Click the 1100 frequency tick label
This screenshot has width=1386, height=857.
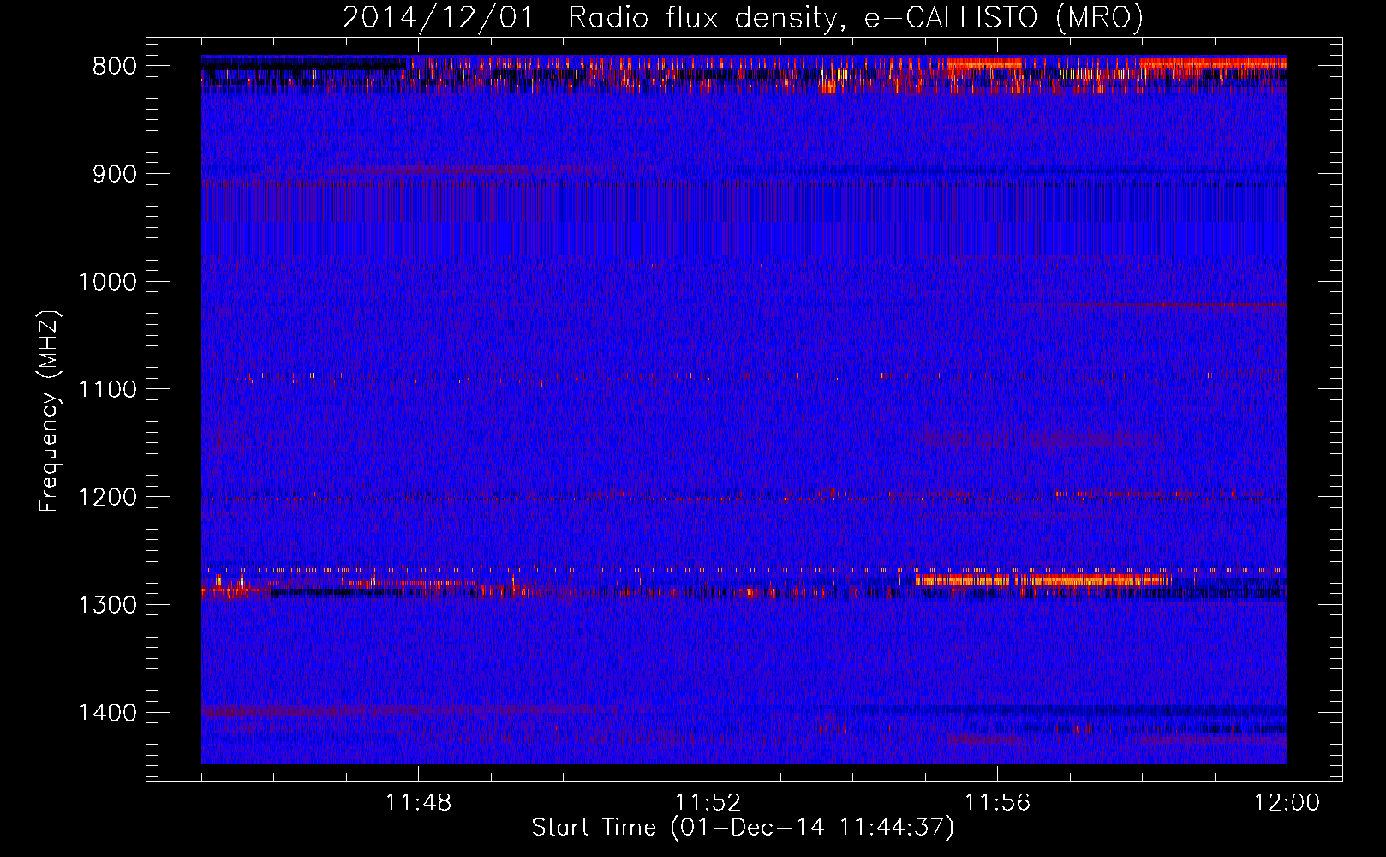(108, 390)
